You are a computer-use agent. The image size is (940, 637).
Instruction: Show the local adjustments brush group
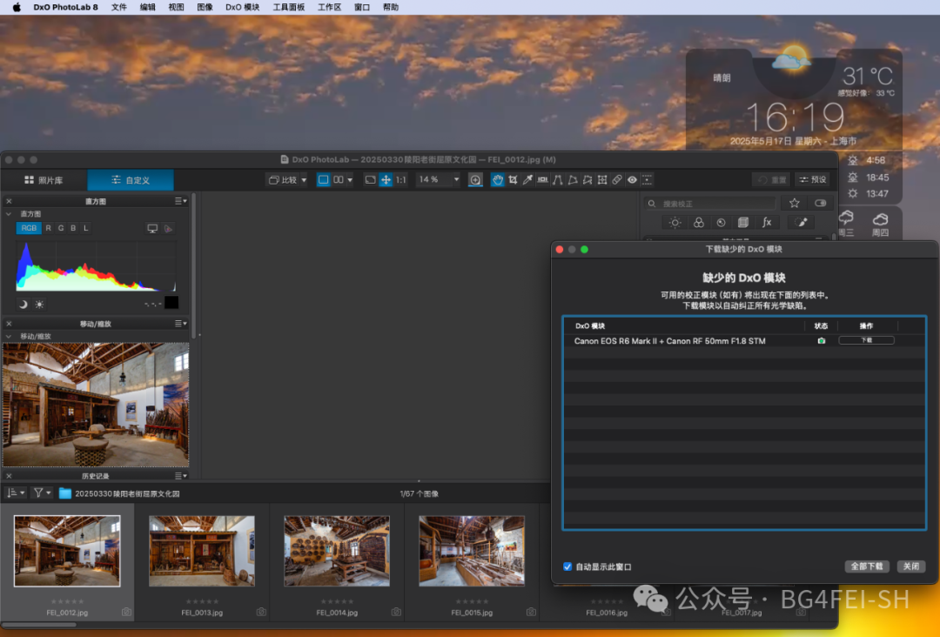pyautogui.click(x=801, y=222)
